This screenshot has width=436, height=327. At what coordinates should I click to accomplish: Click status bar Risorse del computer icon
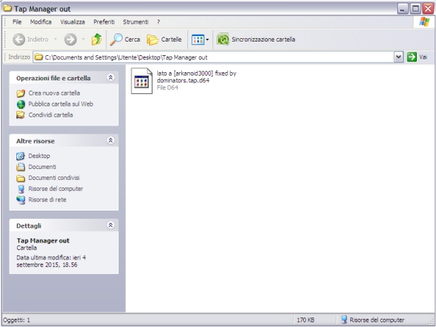[344, 320]
